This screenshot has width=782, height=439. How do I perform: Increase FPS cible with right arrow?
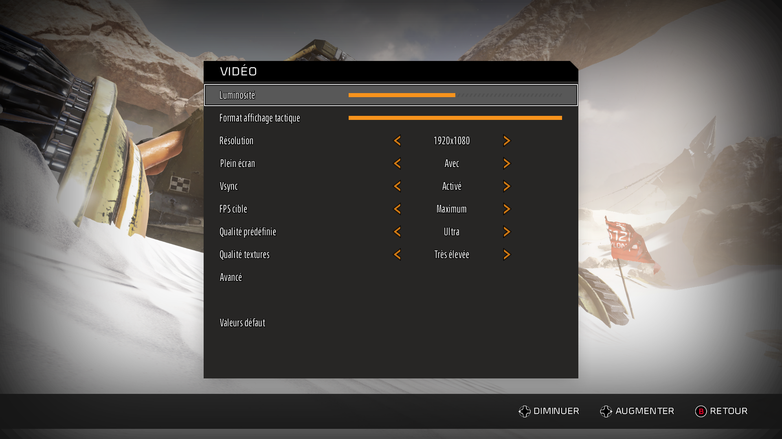coord(507,209)
